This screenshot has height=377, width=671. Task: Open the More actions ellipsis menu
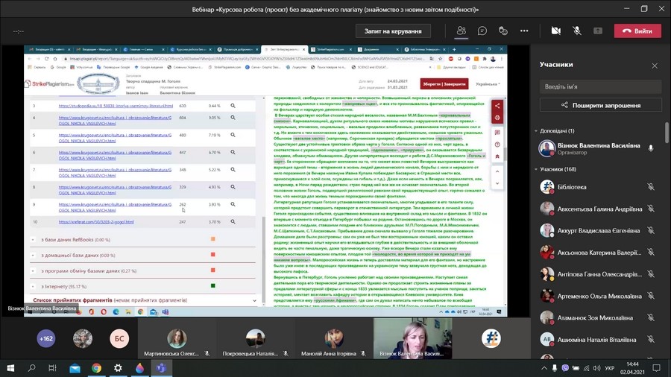tap(524, 31)
